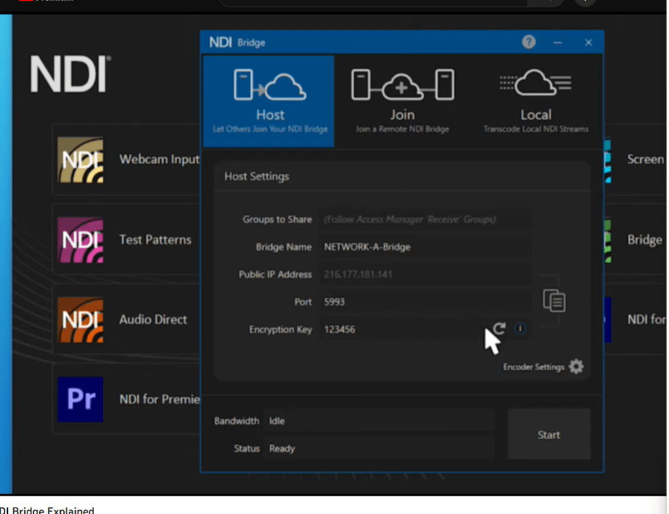
Task: Open NDI Bridge help question mark
Action: coord(528,42)
